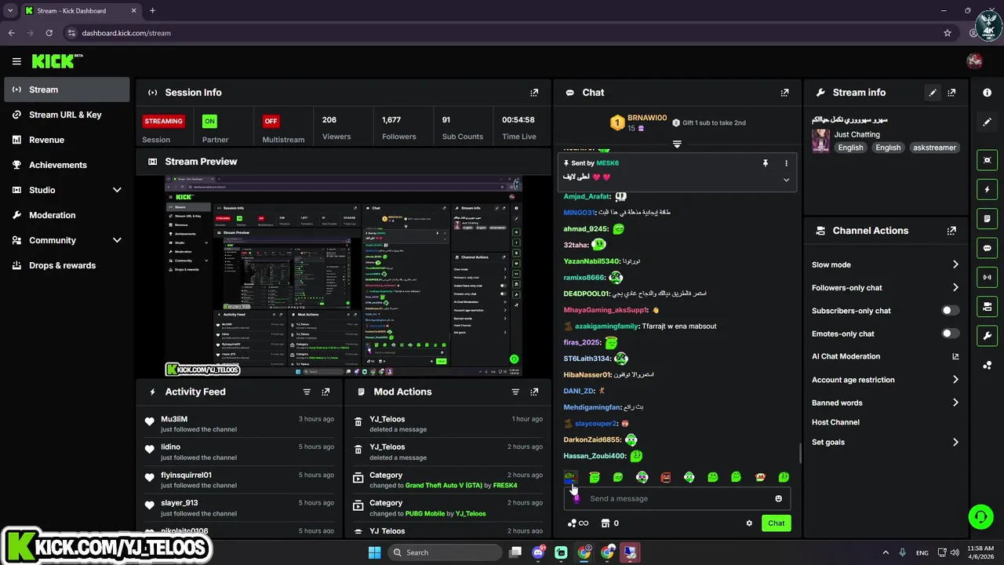Open Windows taskbar Search box
1004x565 pixels.
click(x=444, y=552)
